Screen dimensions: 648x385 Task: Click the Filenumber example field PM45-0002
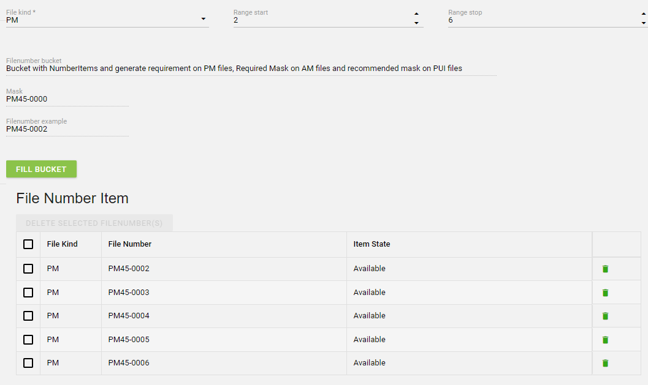67,129
